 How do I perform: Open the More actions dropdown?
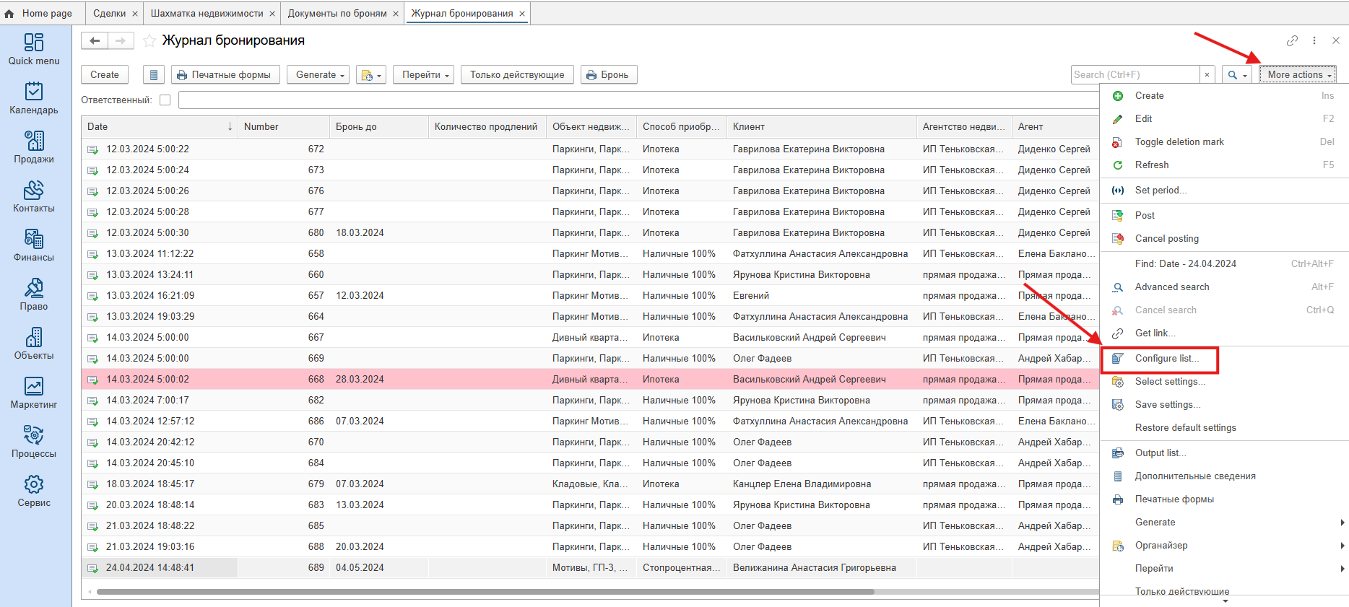(1298, 75)
